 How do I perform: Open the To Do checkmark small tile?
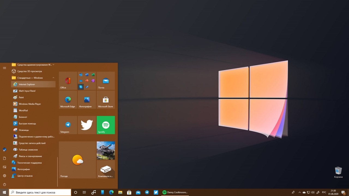pos(87,87)
